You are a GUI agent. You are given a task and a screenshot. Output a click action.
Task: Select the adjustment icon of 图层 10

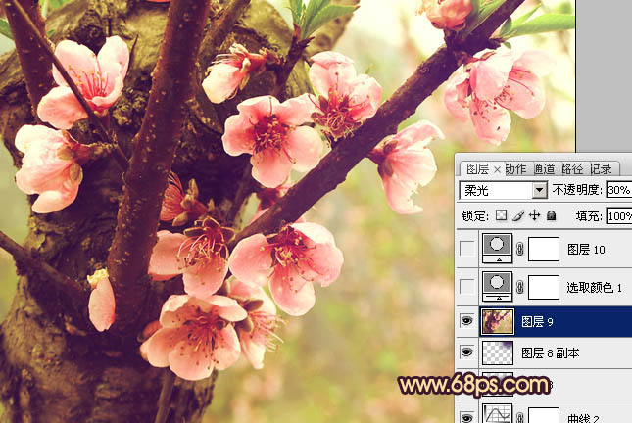tap(498, 250)
